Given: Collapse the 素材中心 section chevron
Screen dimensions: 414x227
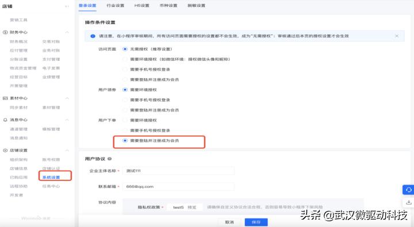Looking at the screenshot, I should pos(67,98).
